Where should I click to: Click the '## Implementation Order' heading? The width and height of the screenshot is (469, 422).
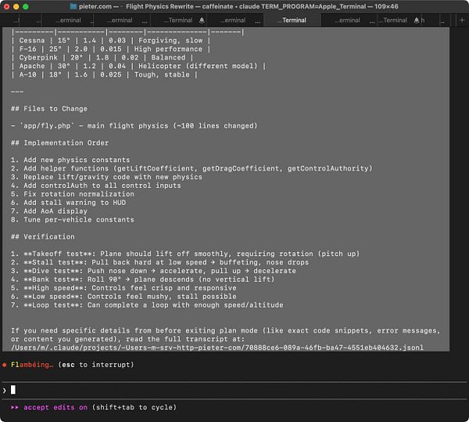point(60,142)
